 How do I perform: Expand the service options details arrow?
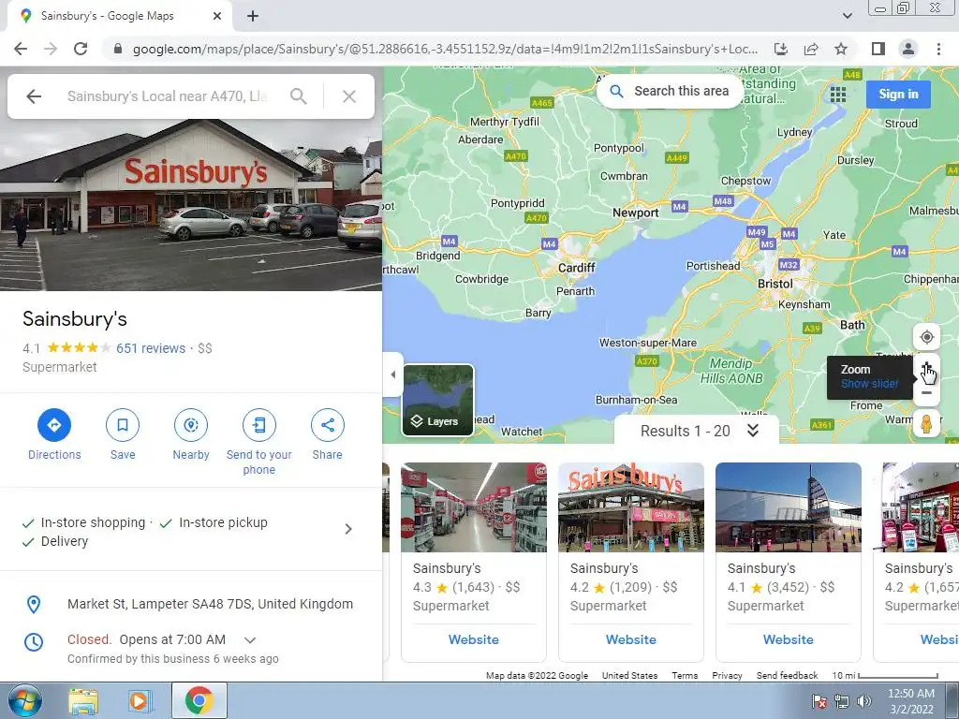tap(348, 529)
